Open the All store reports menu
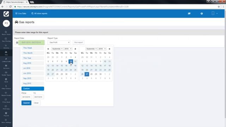 pos(39,13)
